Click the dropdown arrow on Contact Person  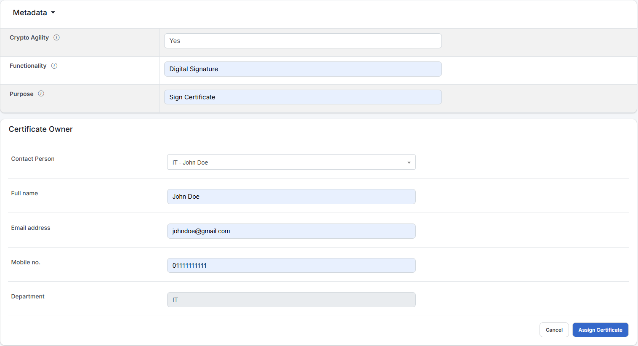point(408,162)
